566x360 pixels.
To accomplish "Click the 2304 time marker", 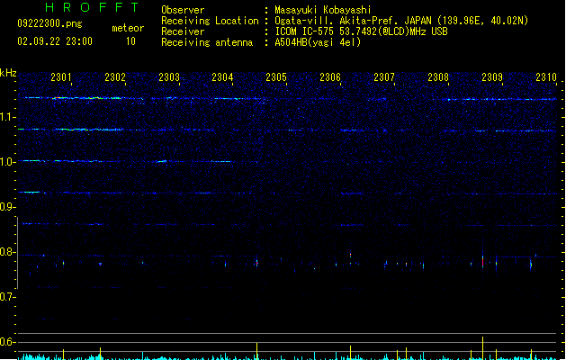I will (x=222, y=77).
